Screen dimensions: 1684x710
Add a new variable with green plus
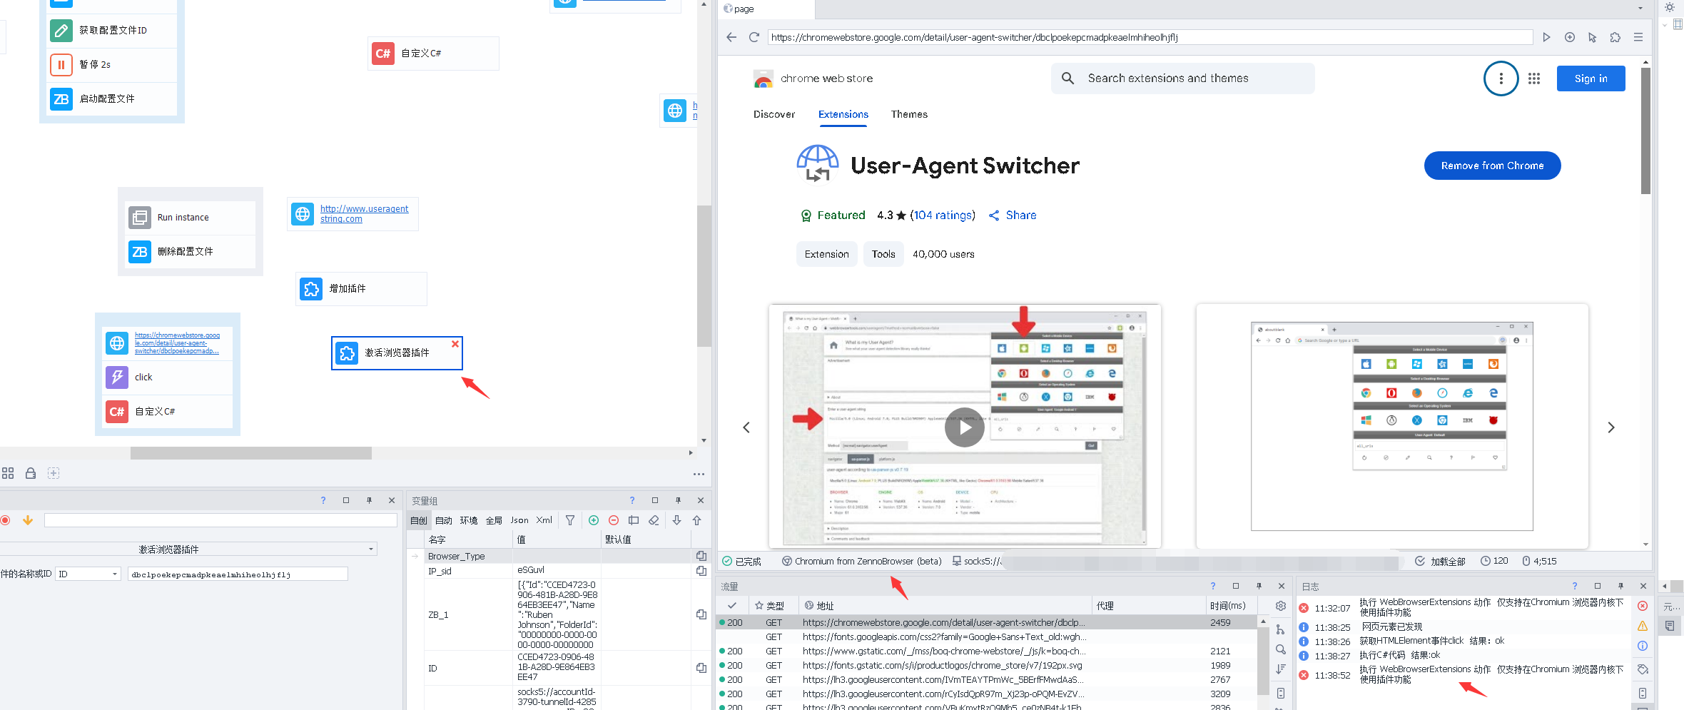tap(594, 520)
